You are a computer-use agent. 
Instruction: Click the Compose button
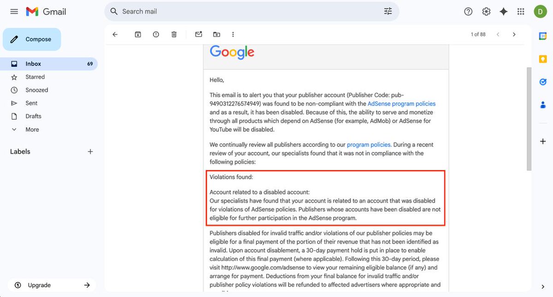click(32, 39)
